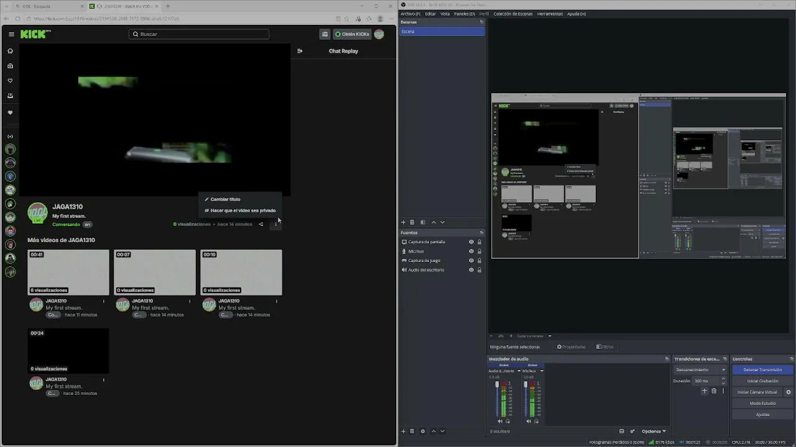Viewport: 796px width, 447px height.
Task: Share the JAGA1310 video
Action: pos(261,224)
